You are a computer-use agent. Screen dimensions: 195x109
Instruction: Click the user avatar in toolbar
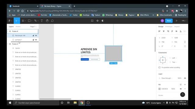[x=162, y=21]
